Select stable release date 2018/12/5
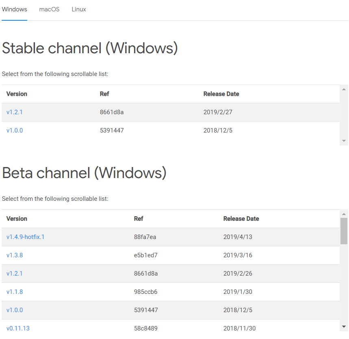The height and width of the screenshot is (339, 349). click(218, 130)
